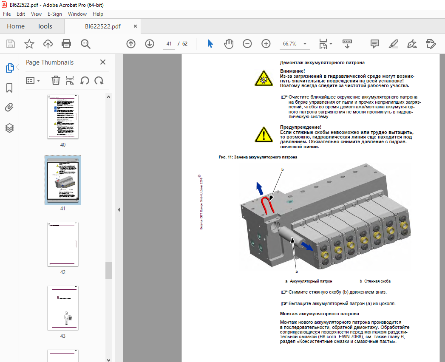Close the Page Thumbnails panel

point(103,62)
